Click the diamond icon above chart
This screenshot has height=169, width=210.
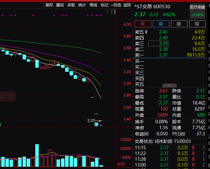coord(107,12)
